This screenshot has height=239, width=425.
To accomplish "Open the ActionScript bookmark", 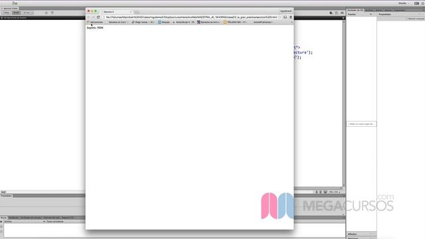I will [183, 22].
